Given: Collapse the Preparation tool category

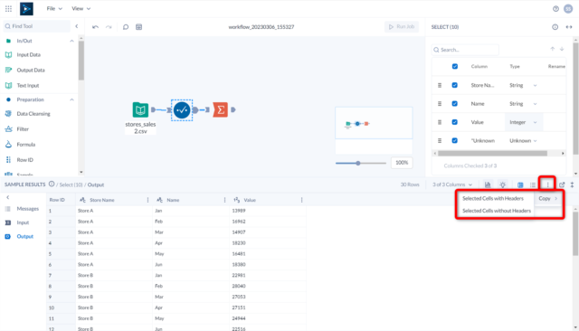Looking at the screenshot, I should 71,99.
